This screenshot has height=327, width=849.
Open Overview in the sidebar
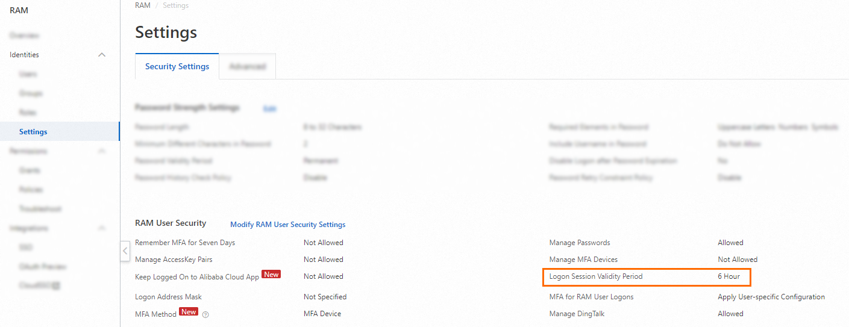[x=24, y=36]
